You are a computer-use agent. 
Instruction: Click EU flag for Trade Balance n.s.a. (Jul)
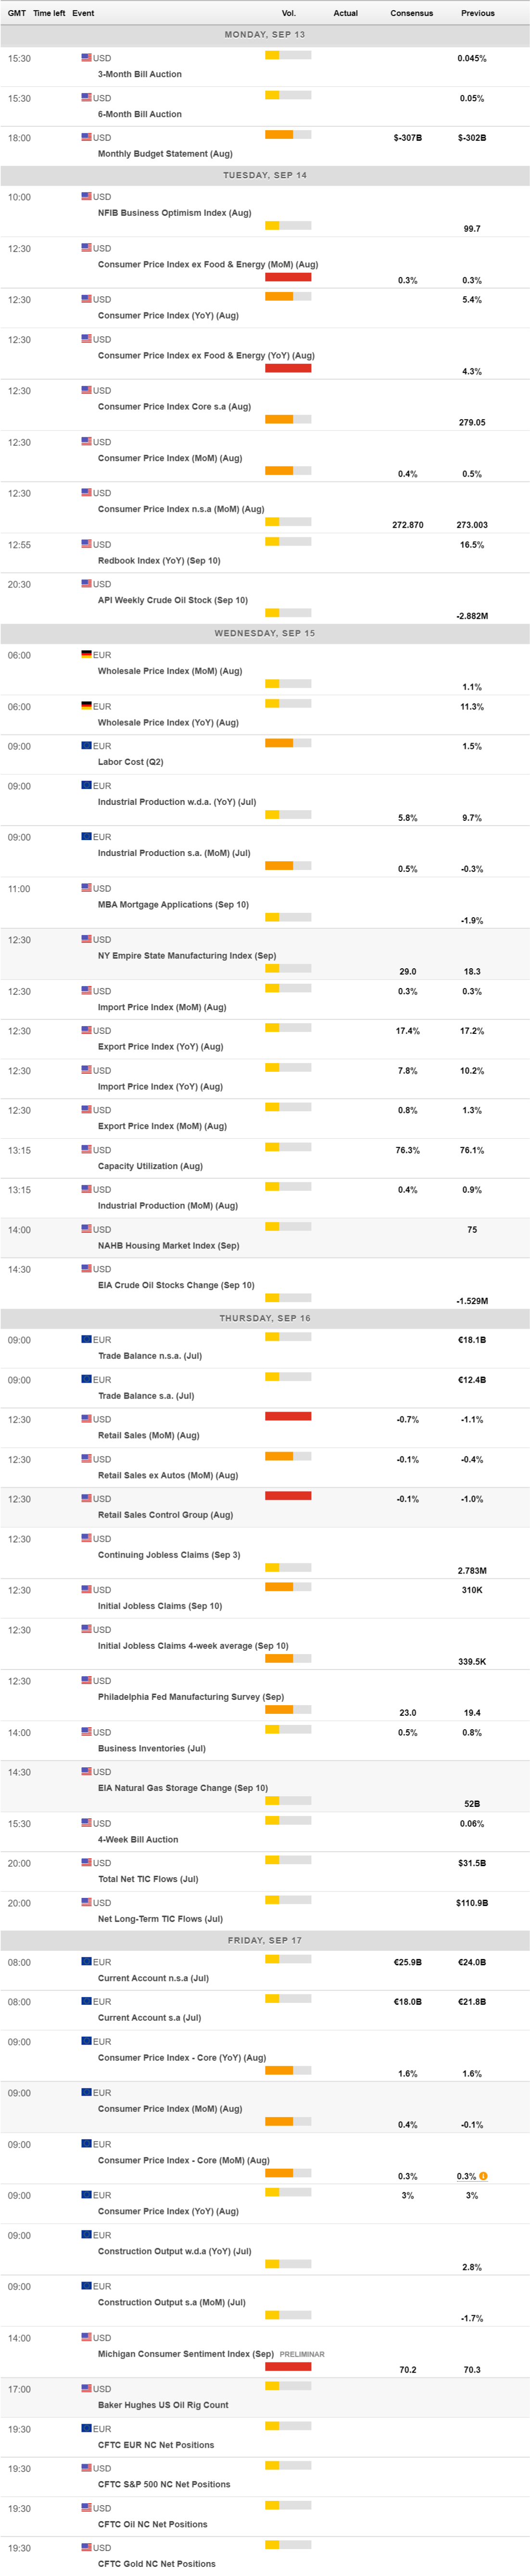coord(87,1339)
